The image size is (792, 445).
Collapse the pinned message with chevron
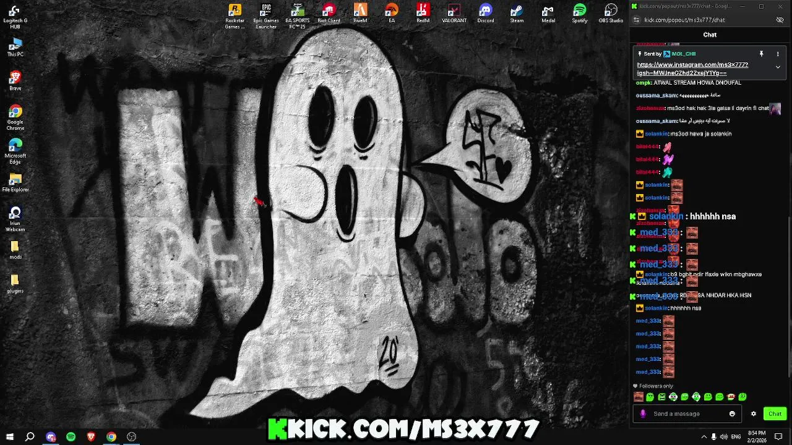[x=778, y=67]
